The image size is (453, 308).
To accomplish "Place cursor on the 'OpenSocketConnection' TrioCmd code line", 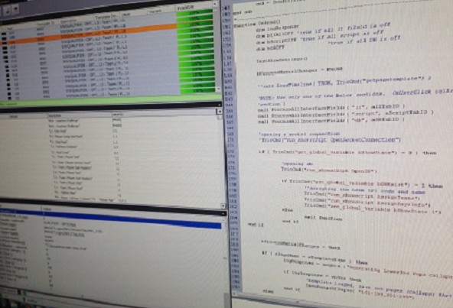I will 331,140.
